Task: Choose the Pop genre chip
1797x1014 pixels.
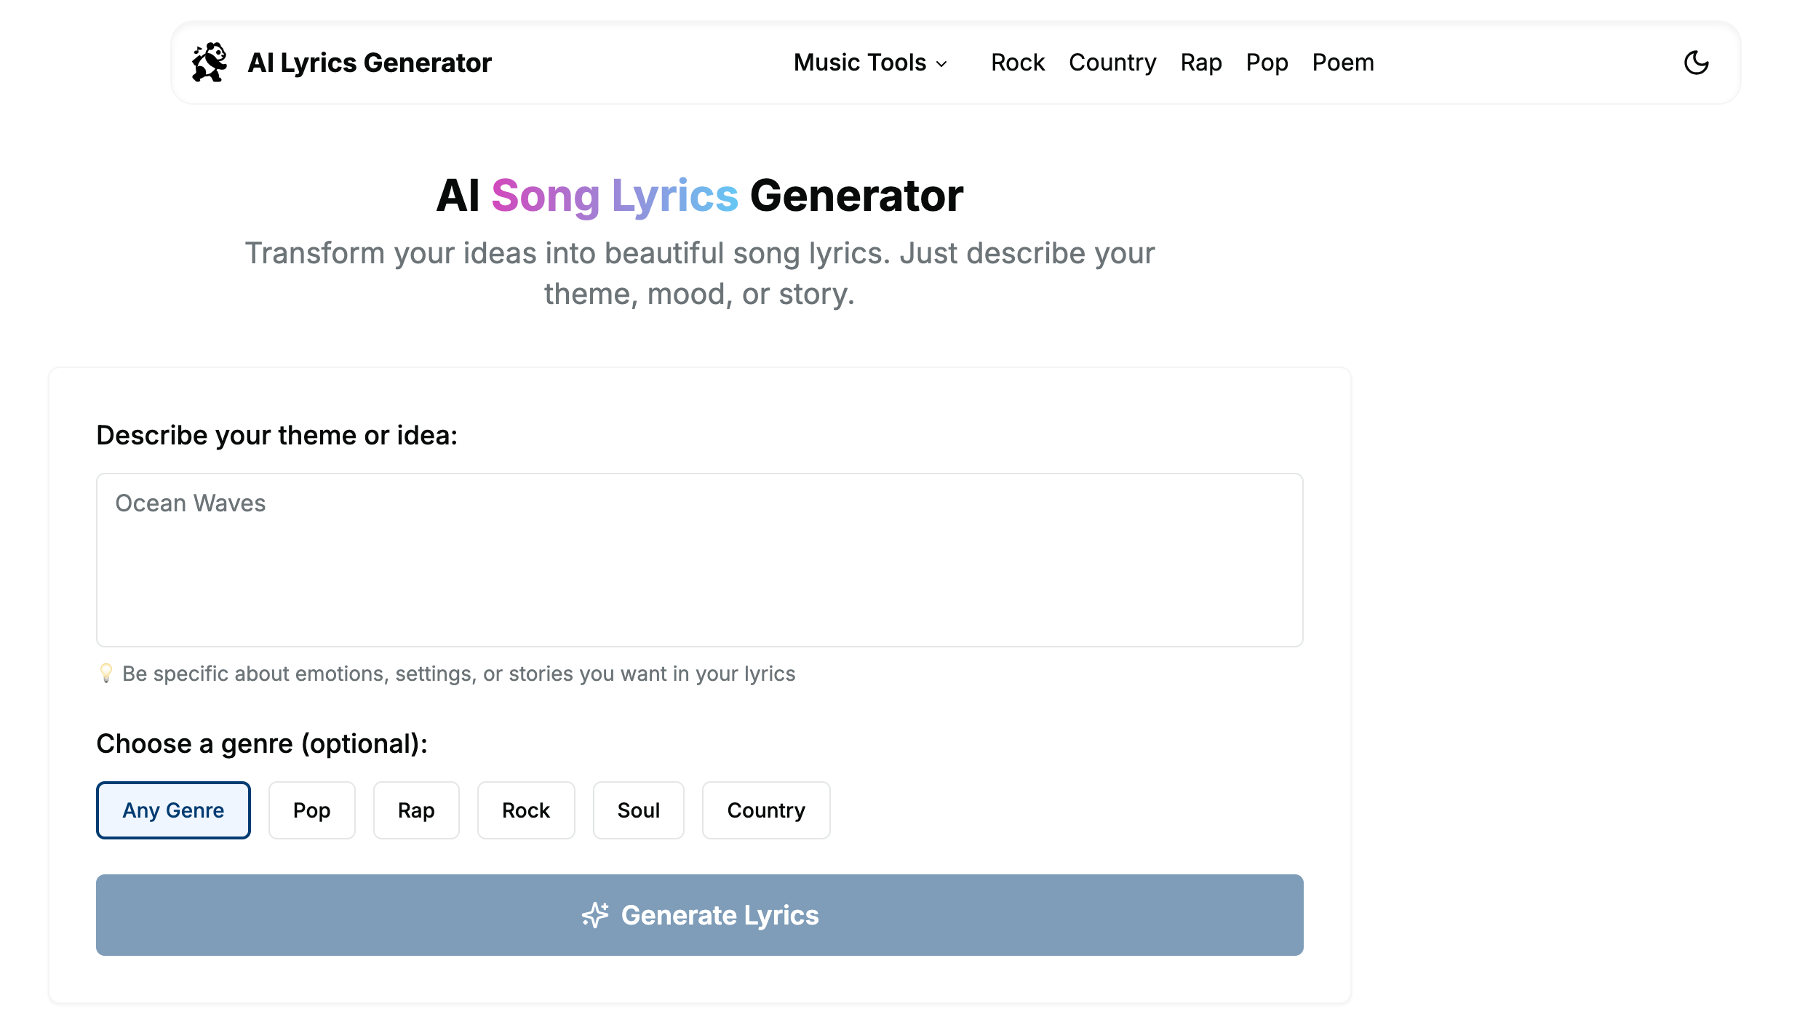Action: coord(311,810)
